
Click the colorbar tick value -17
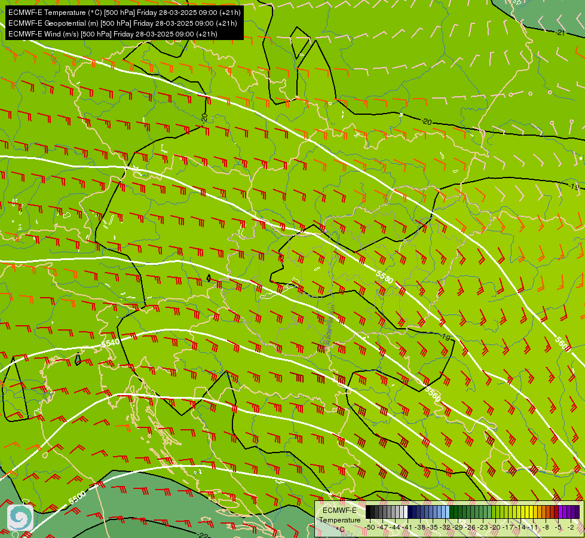tap(508, 527)
